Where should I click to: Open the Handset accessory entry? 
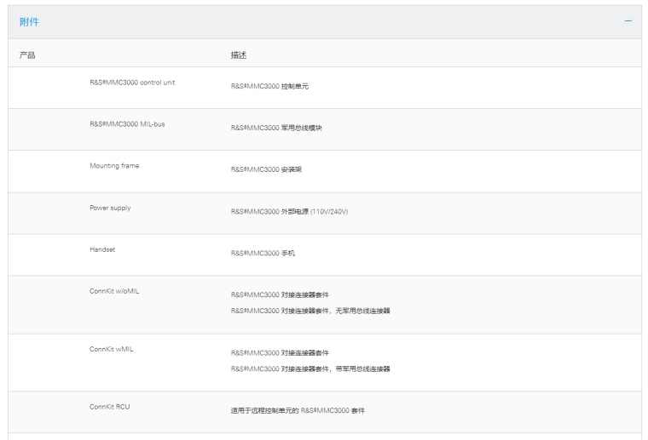(x=102, y=249)
